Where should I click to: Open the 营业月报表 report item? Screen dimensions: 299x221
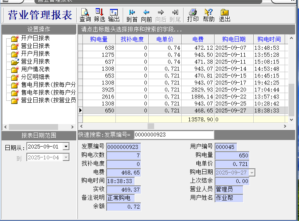coord(35,61)
